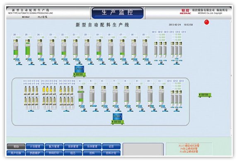Select the nearly full silo 25
237x161 pixels.
pos(27,49)
